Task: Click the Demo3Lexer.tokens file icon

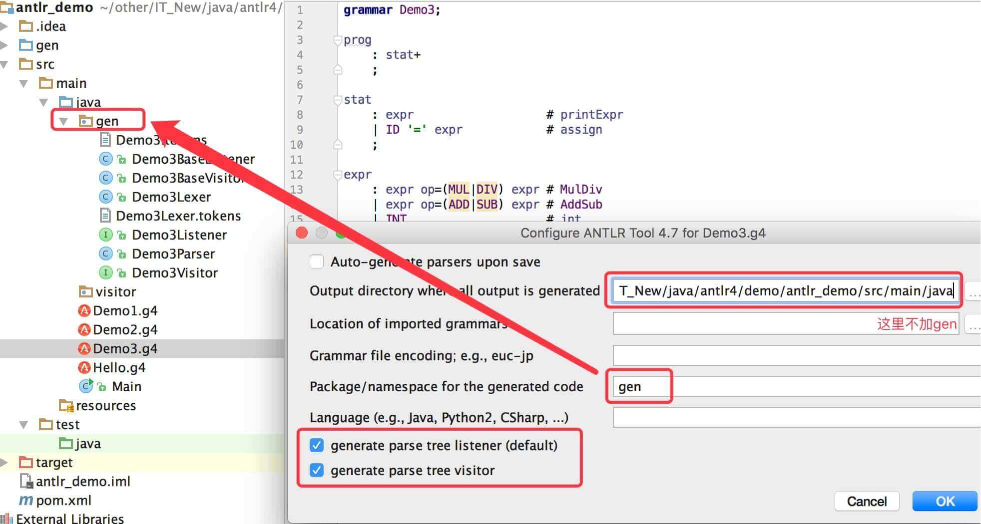Action: 105,216
